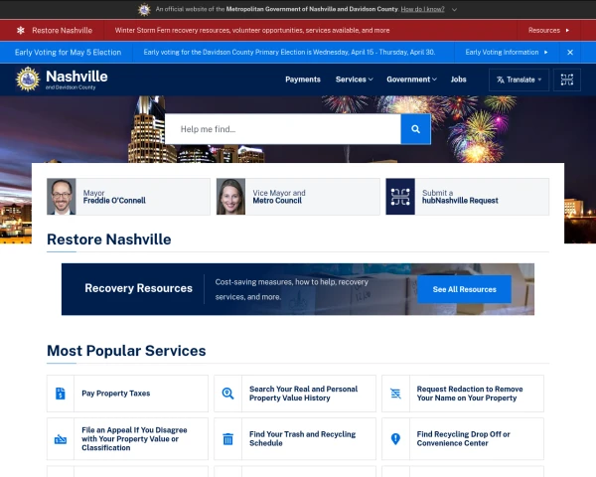Click the Most Popular Services heading
This screenshot has height=477, width=596.
(126, 351)
